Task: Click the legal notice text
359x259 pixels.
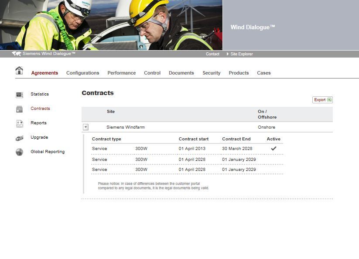Action: (x=154, y=186)
